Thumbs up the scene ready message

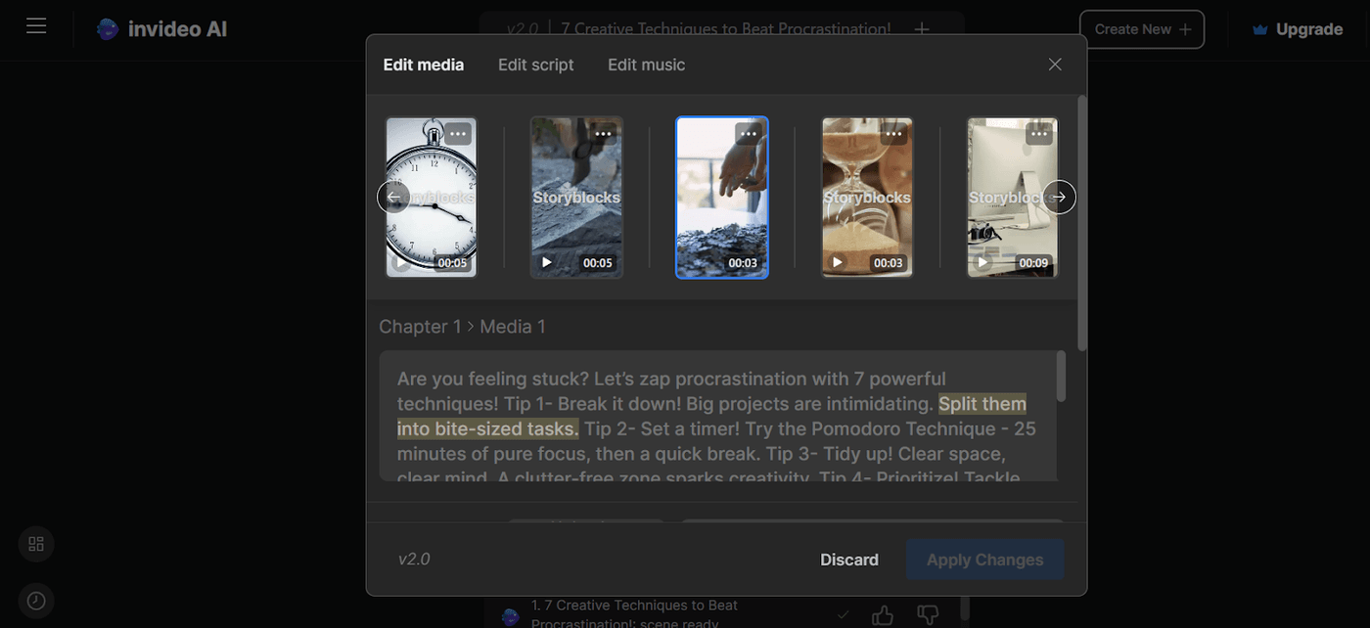882,614
